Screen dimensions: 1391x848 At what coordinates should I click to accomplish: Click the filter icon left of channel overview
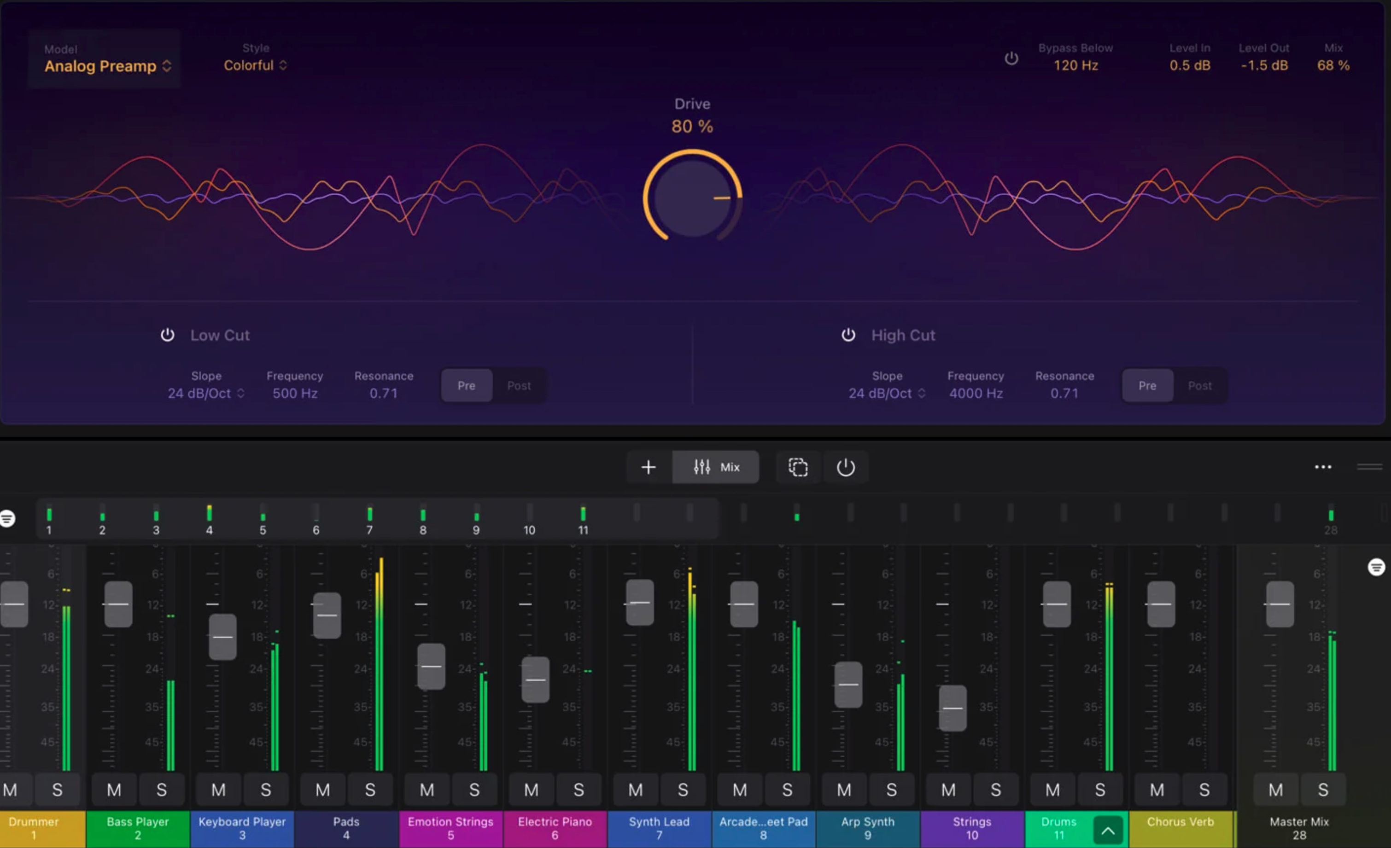coord(7,518)
